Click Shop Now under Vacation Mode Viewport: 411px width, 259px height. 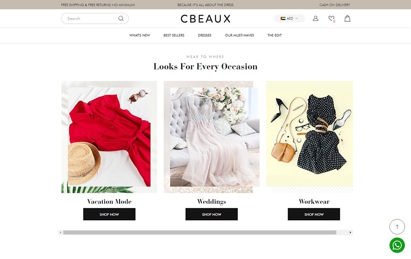[x=109, y=214]
